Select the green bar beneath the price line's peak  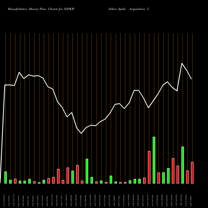tap(183, 165)
